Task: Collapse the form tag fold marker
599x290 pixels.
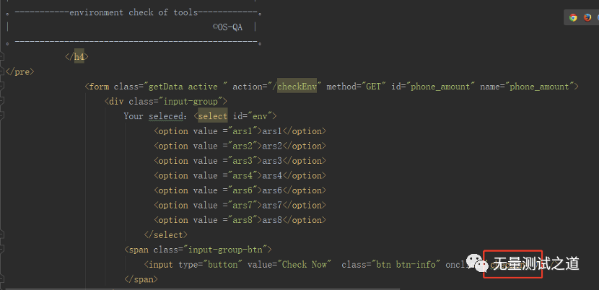Action: (1, 87)
